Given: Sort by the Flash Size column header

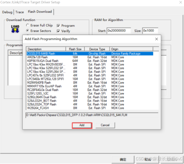Looking at the screenshot, I should pos(75,49).
